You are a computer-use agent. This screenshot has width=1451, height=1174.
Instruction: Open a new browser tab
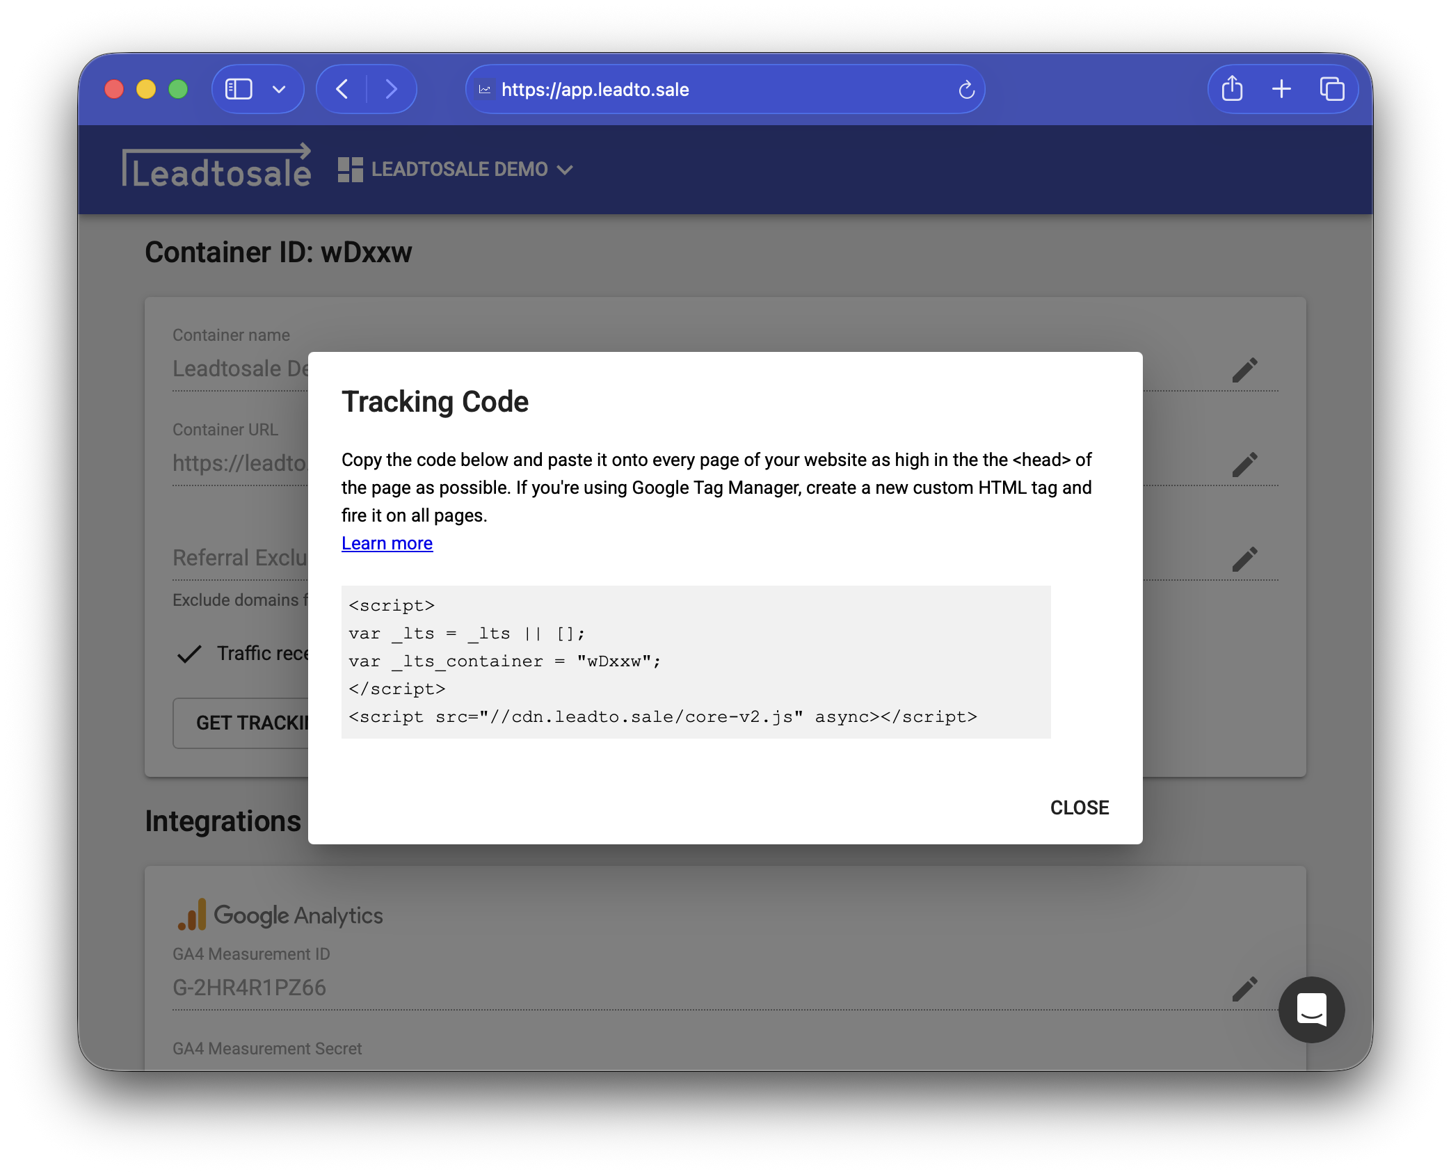click(1282, 89)
